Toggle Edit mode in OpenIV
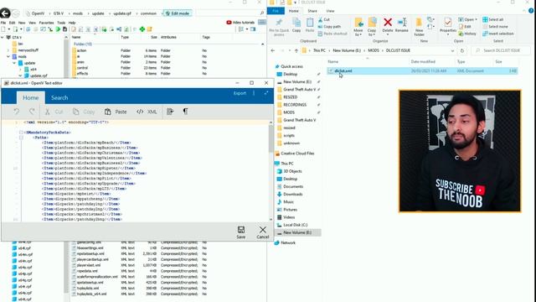 [178, 13]
